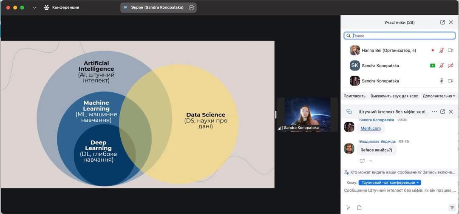Toggle Hanna Bei's muted microphone icon
The height and width of the screenshot is (214, 459).
click(x=442, y=51)
